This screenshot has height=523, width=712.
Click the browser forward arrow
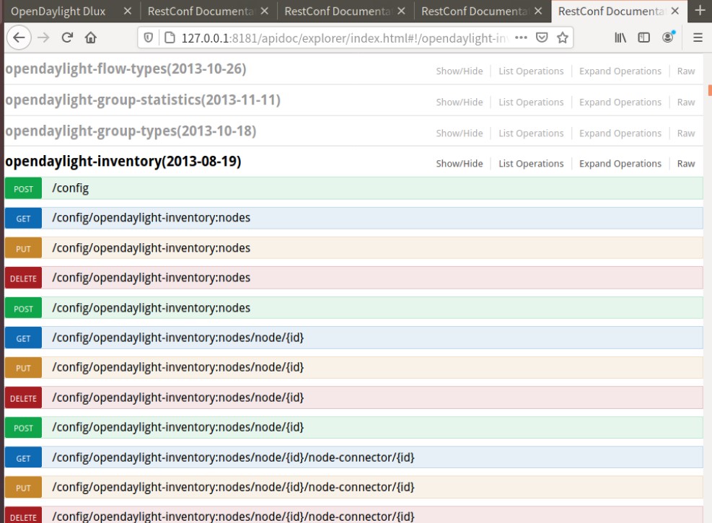coord(43,38)
